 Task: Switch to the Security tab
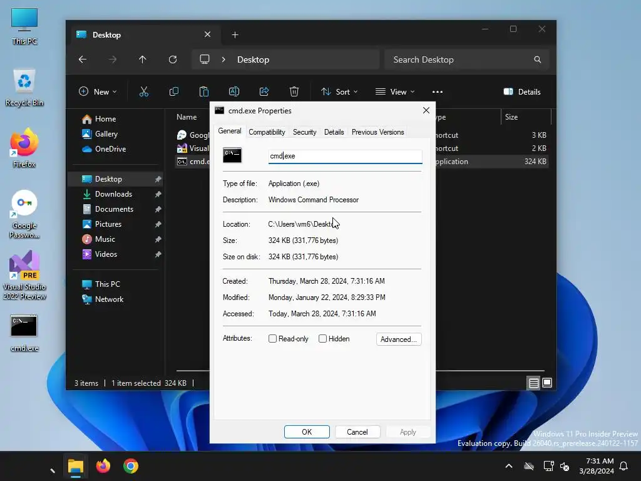pos(305,132)
